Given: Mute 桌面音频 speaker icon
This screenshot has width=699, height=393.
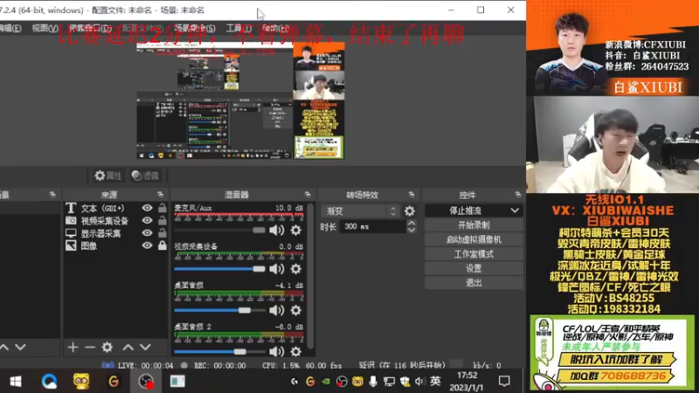Looking at the screenshot, I should point(276,310).
